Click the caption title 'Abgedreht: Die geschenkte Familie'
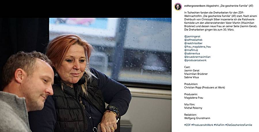Image resolution: width=259 pixels, height=132 pixels. (x=230, y=6)
